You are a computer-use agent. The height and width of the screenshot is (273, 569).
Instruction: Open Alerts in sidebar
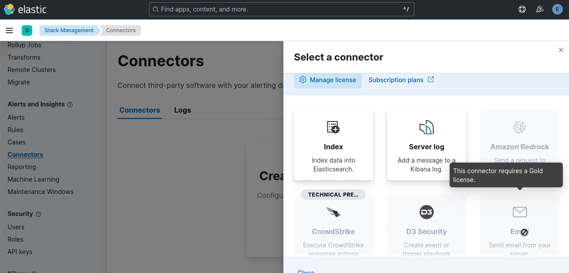click(16, 118)
